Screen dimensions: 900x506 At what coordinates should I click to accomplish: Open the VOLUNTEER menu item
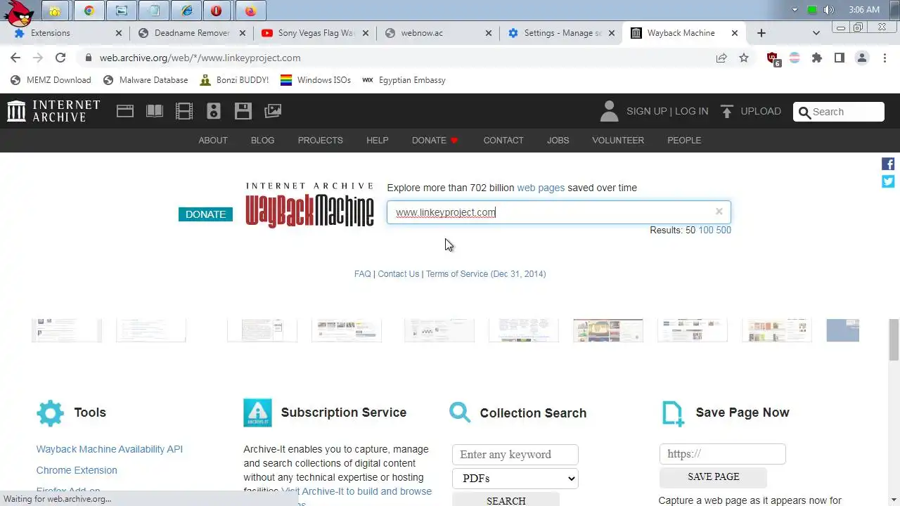[x=618, y=141]
